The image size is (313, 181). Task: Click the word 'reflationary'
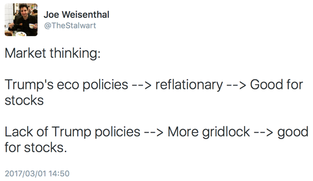pos(189,85)
